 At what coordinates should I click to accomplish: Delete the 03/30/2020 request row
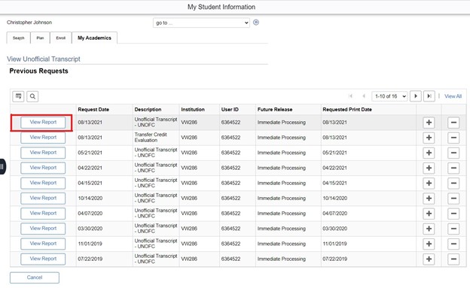click(x=453, y=229)
